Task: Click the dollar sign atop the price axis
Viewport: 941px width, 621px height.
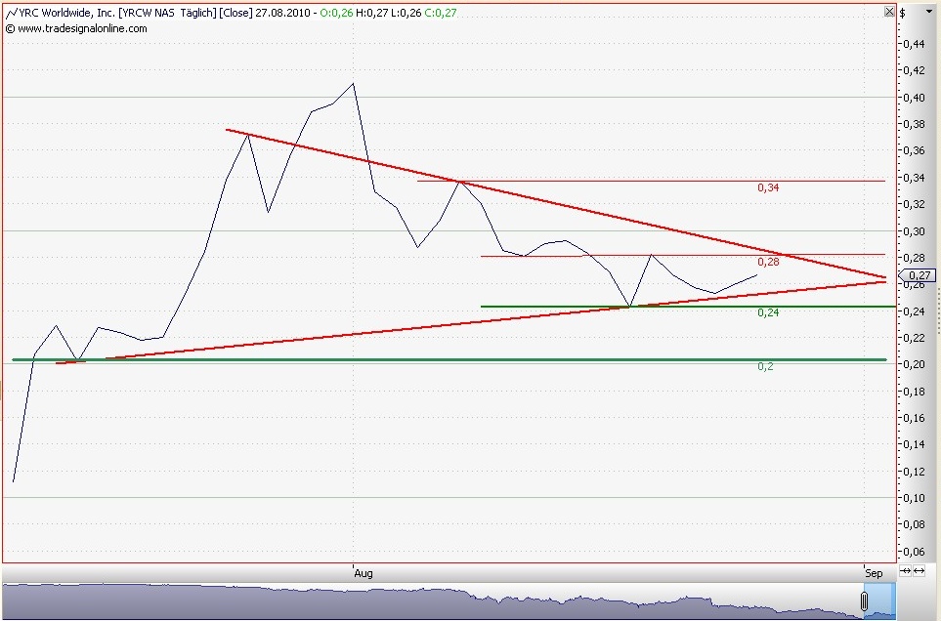Action: pyautogui.click(x=904, y=15)
